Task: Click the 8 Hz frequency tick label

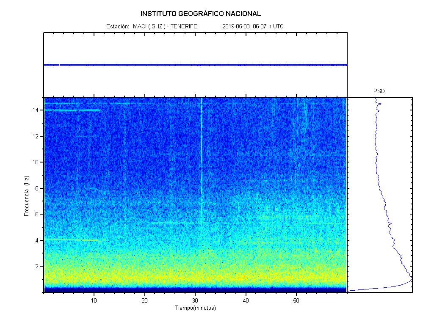Action: point(37,188)
